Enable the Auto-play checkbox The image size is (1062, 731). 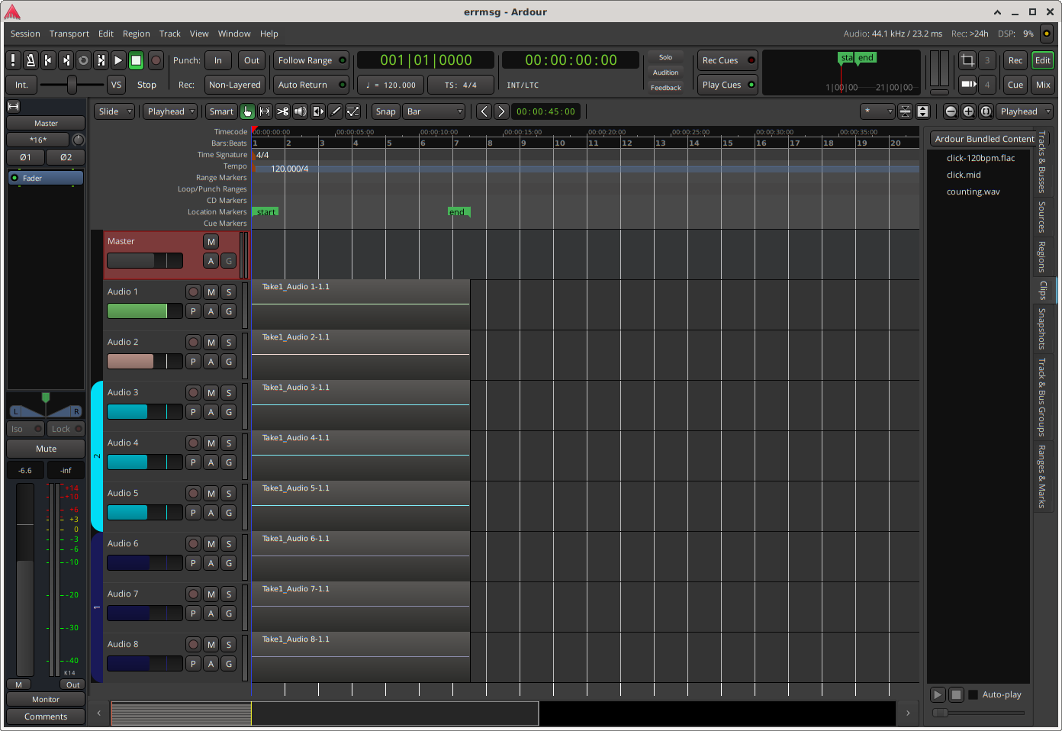(974, 694)
